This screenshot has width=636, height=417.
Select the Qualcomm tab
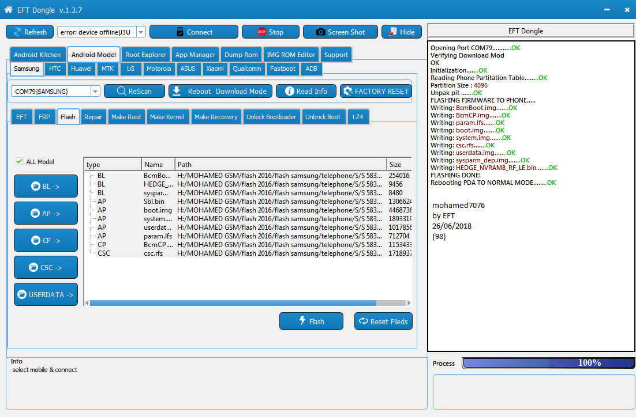tap(247, 69)
